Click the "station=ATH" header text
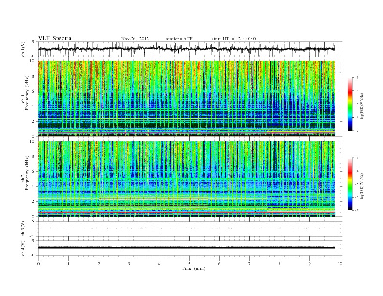The height and width of the screenshot is (296, 383). point(179,39)
